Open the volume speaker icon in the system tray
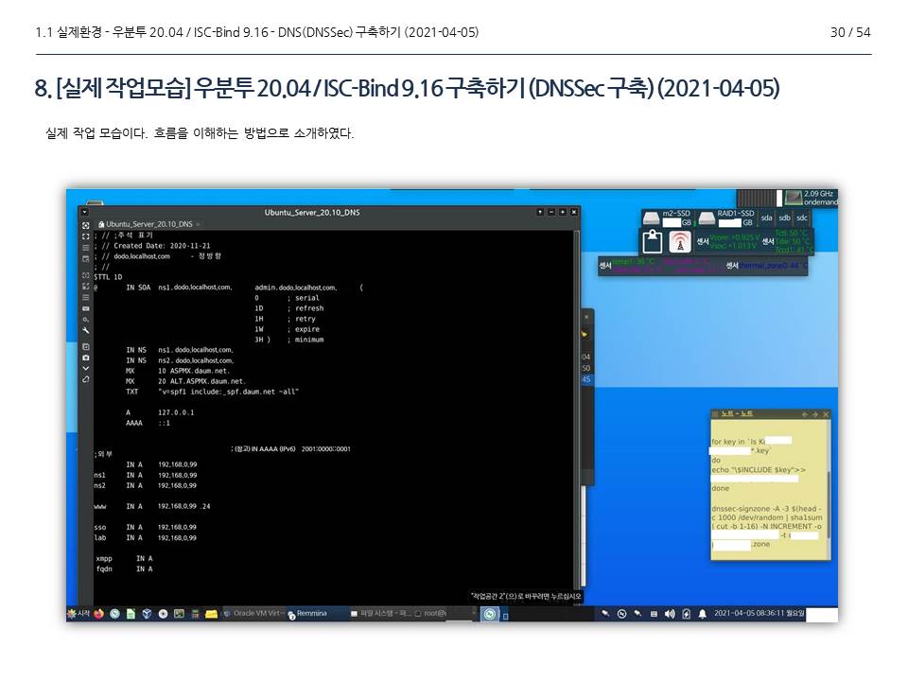The height and width of the screenshot is (681, 908). pyautogui.click(x=670, y=614)
